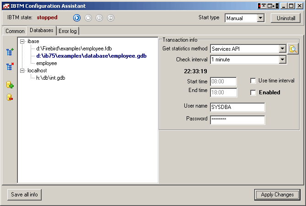The width and height of the screenshot is (306, 206).
Task: Click the Uninstall button
Action: pos(286,18)
